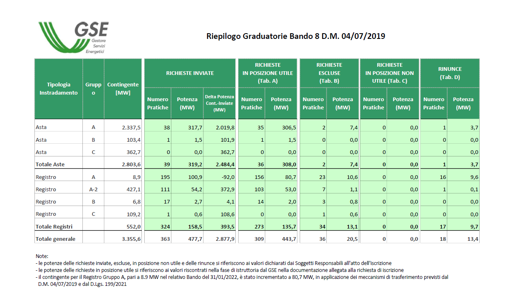Click the Tab. B potenza value 10,6
The width and height of the screenshot is (510, 292).
[x=352, y=177]
